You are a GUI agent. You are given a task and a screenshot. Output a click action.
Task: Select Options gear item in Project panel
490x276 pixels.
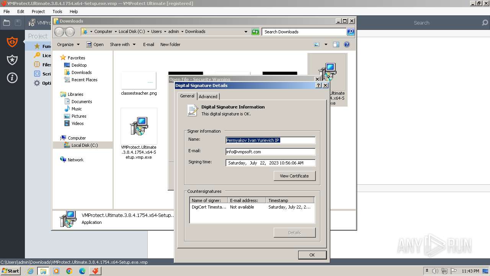click(42, 83)
